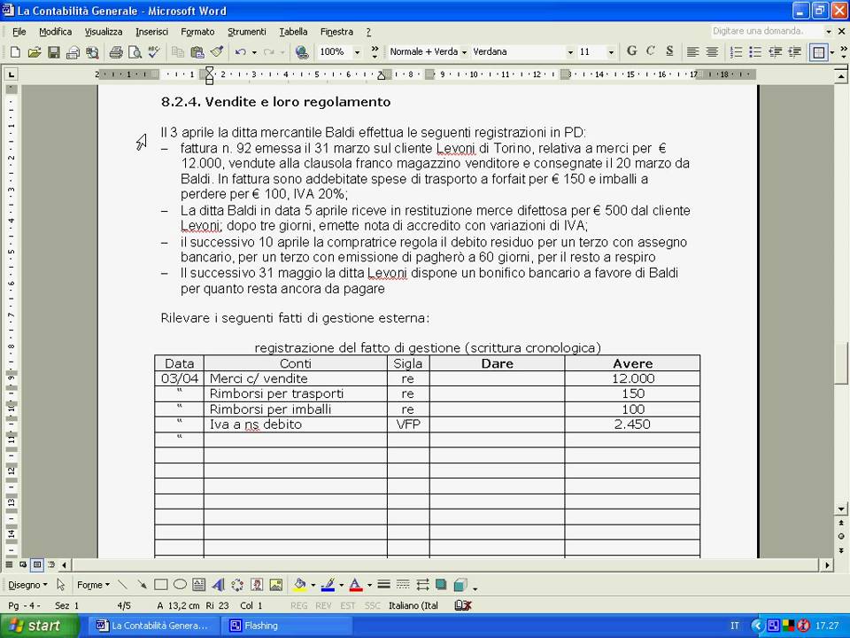Apply the 3D style

click(x=460, y=585)
